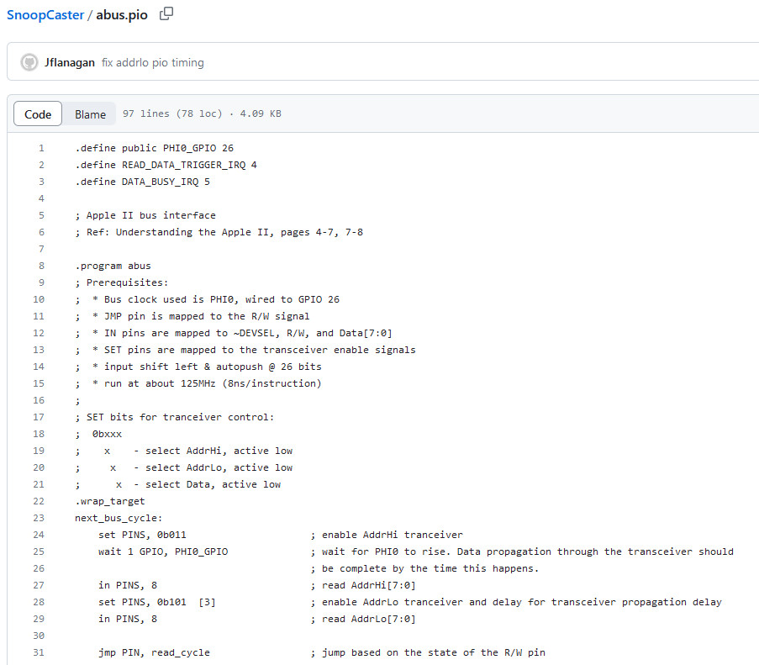The height and width of the screenshot is (665, 759).
Task: Click 'Bus clock used is PHI0' comment
Action: pyautogui.click(x=207, y=299)
